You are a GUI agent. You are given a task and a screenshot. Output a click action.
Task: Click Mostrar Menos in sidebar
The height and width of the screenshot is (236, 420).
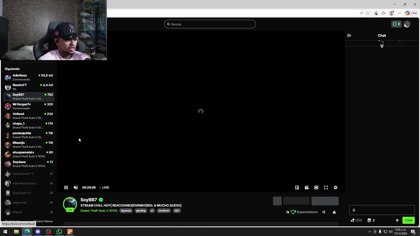pos(43,221)
